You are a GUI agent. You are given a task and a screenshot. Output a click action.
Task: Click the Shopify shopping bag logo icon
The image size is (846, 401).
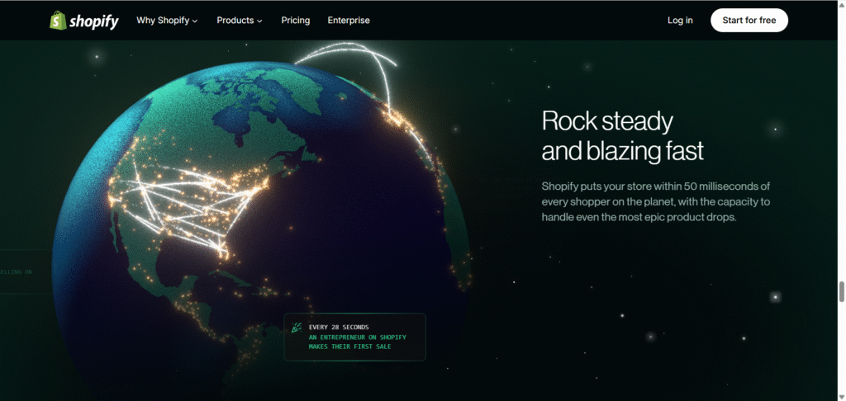click(57, 21)
